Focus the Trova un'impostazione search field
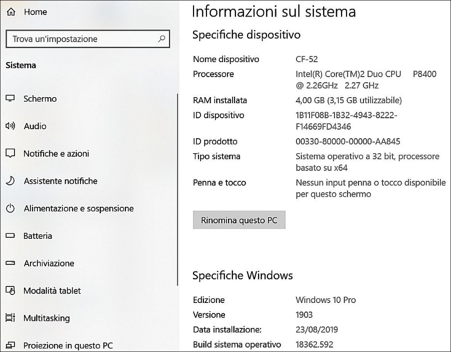This screenshot has height=352, width=451. [x=80, y=39]
